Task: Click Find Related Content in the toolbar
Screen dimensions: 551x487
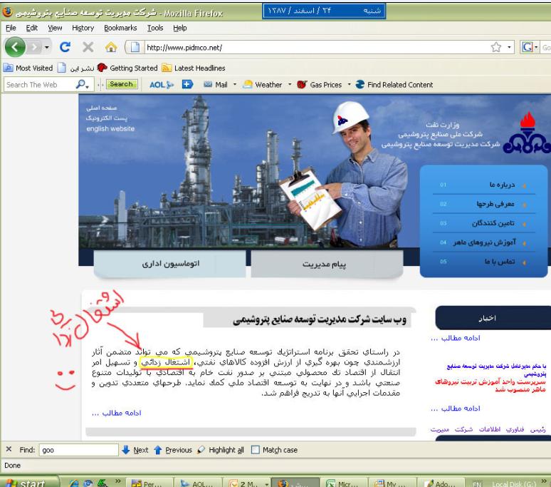Action: click(x=394, y=84)
